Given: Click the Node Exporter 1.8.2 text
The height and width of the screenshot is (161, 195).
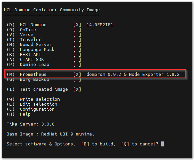Looking at the screenshot, I should (x=154, y=75).
